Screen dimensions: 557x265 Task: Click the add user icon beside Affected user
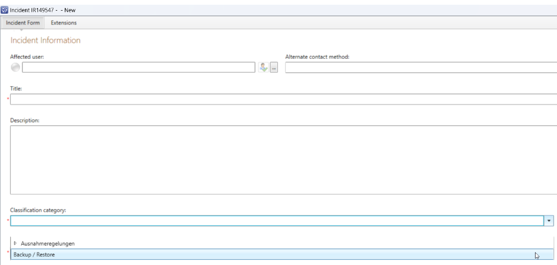[263, 67]
